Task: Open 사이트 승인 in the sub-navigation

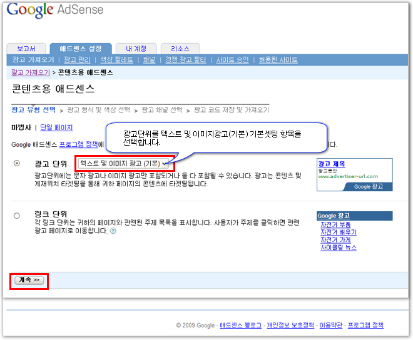Action: (233, 60)
